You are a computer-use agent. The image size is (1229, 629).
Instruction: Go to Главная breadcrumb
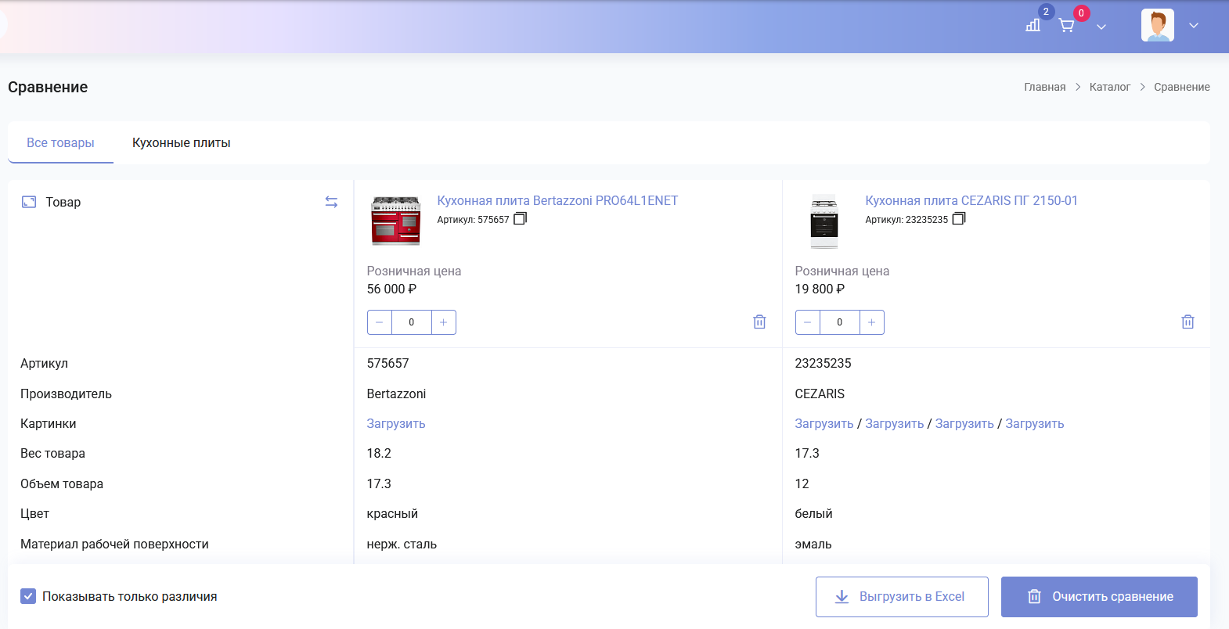(1045, 87)
